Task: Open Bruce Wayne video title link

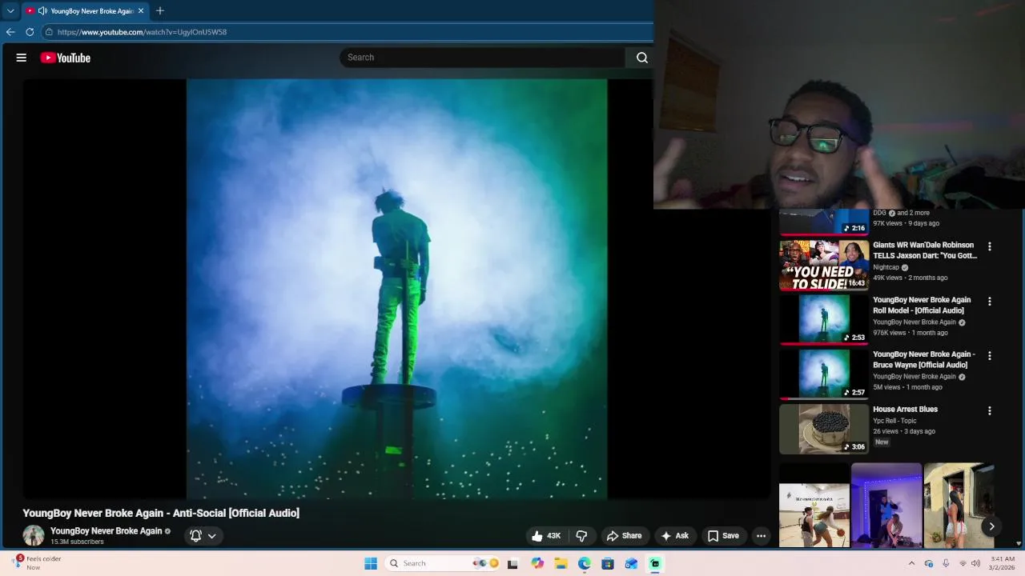Action: [924, 359]
